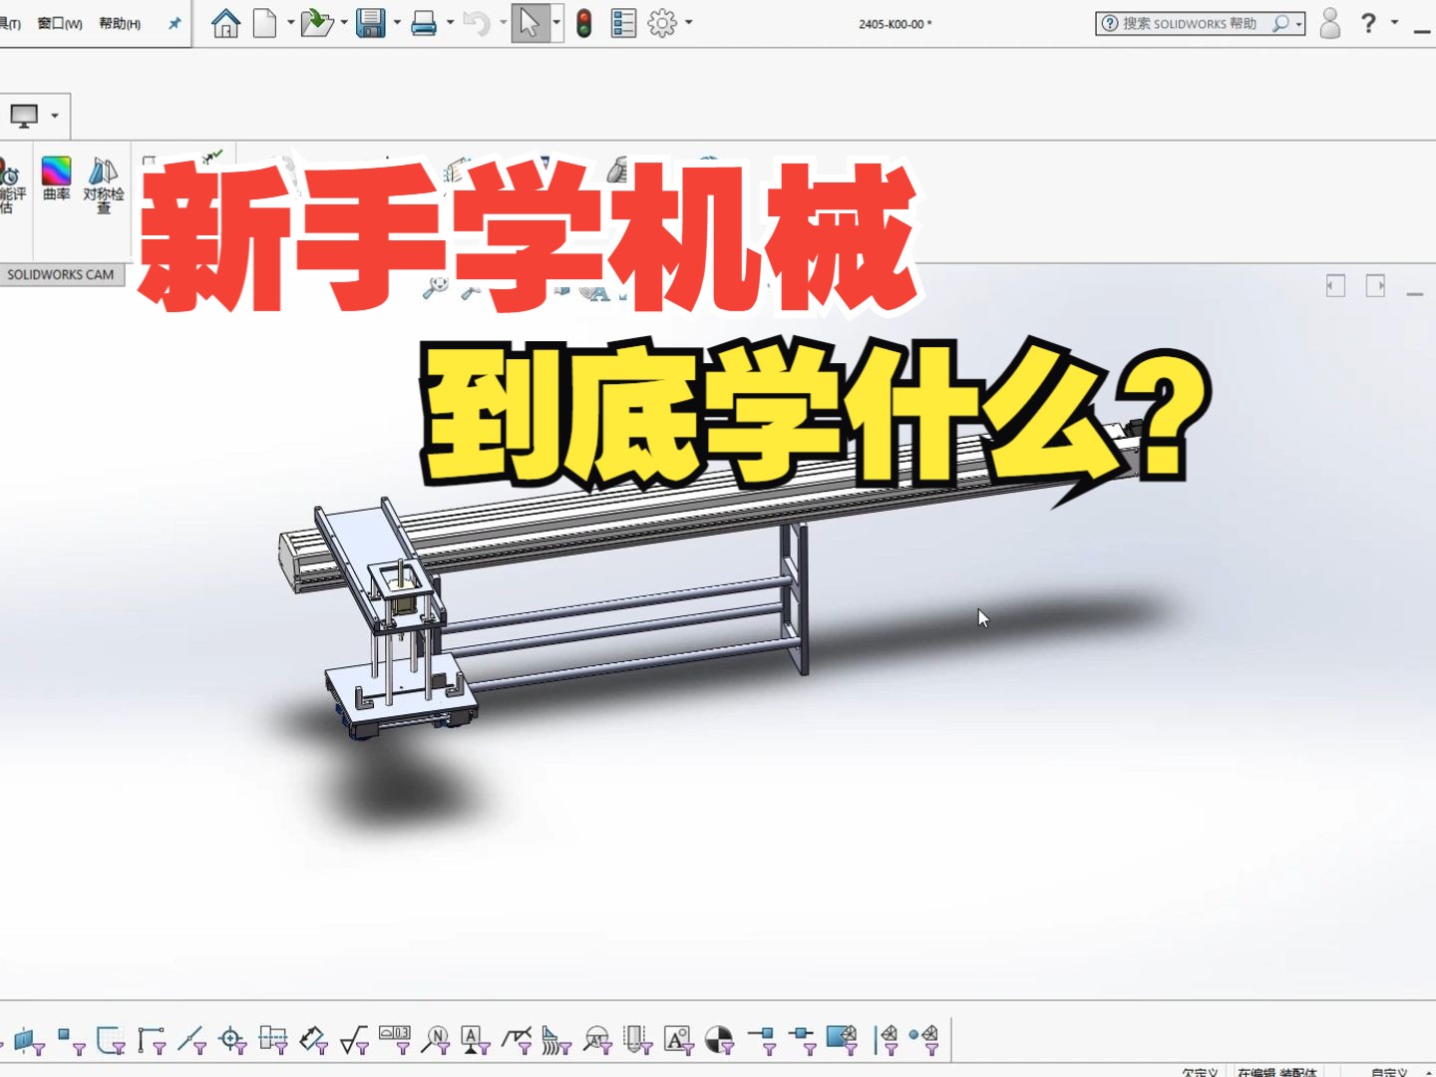The height and width of the screenshot is (1077, 1436).
Task: Pin the menu bar with pushpin icon
Action: coord(175,23)
